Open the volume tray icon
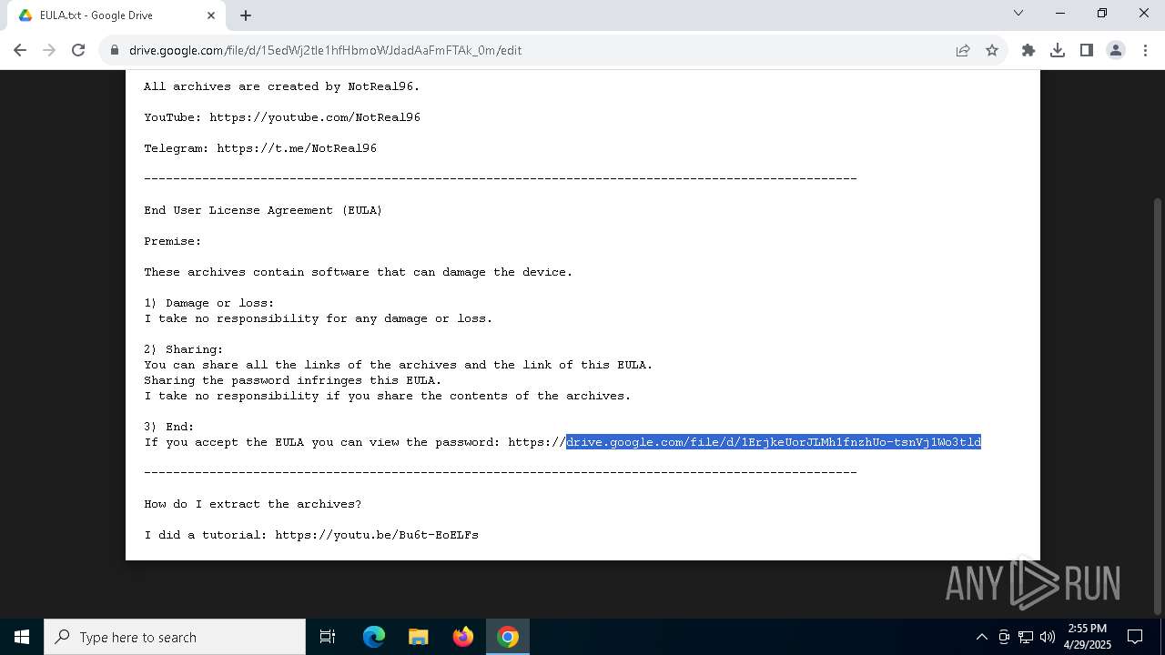The image size is (1165, 655). (x=1048, y=637)
